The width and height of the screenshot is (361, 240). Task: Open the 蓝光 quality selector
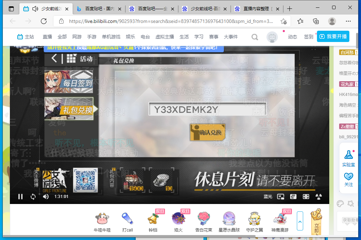pos(268,197)
